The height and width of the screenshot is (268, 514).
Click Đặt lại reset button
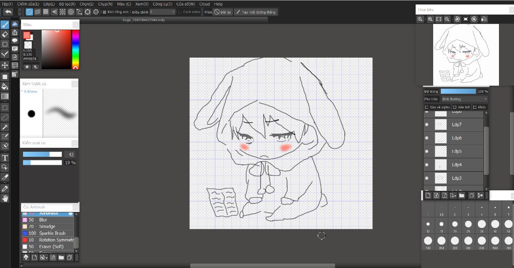click(x=223, y=12)
